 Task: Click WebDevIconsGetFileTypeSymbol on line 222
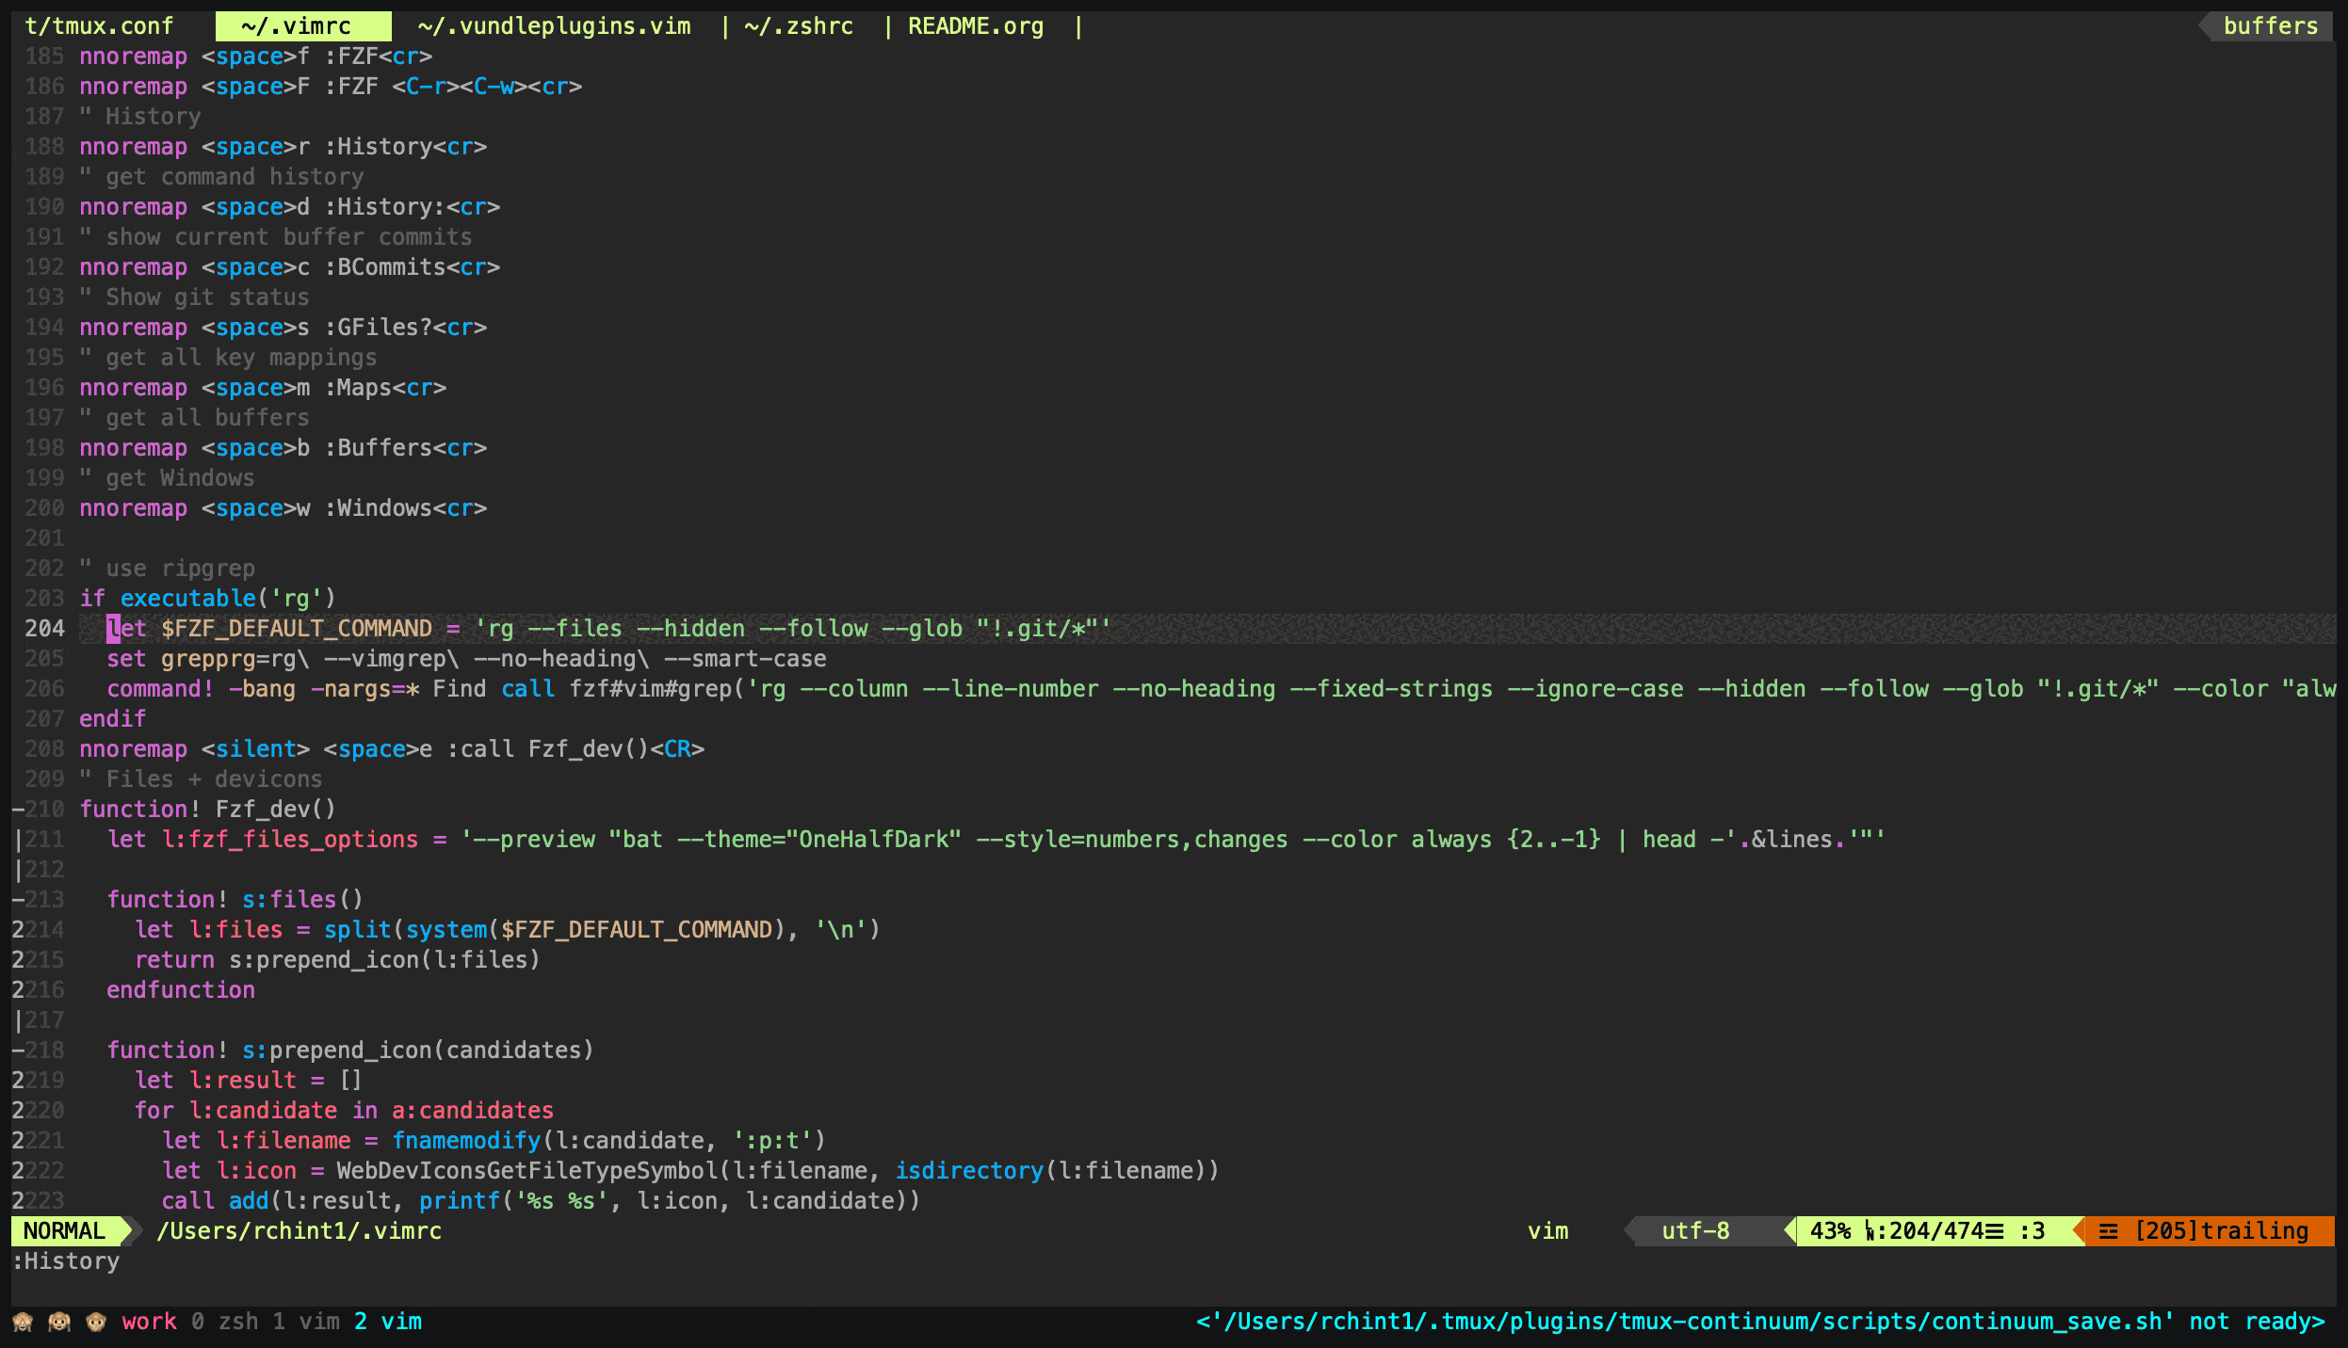pos(527,1171)
